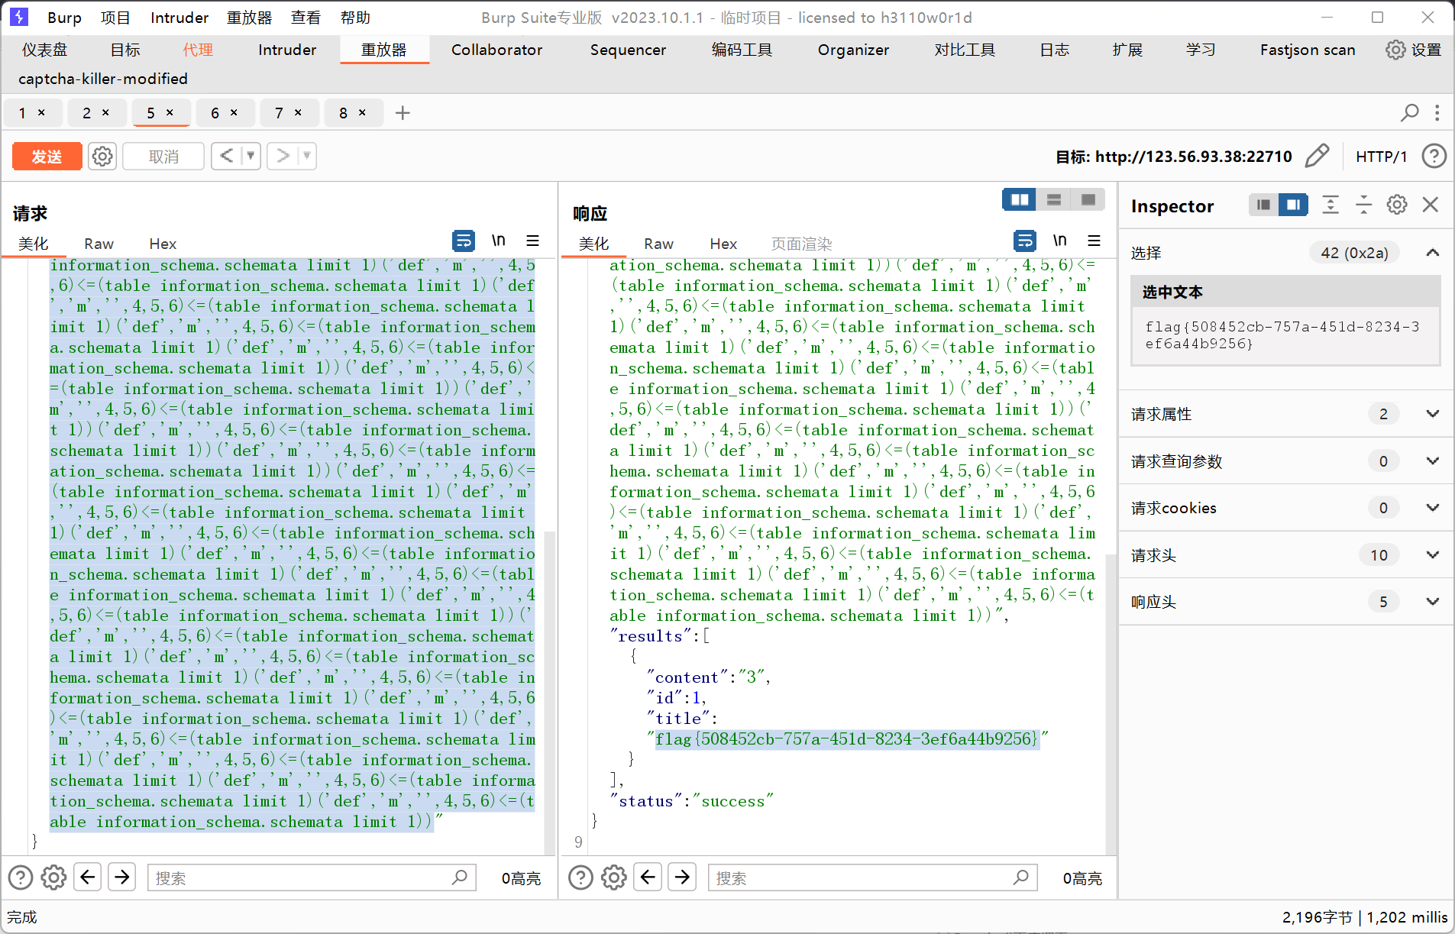Image resolution: width=1455 pixels, height=934 pixels.
Task: Select Repeater tab 7
Action: point(279,113)
